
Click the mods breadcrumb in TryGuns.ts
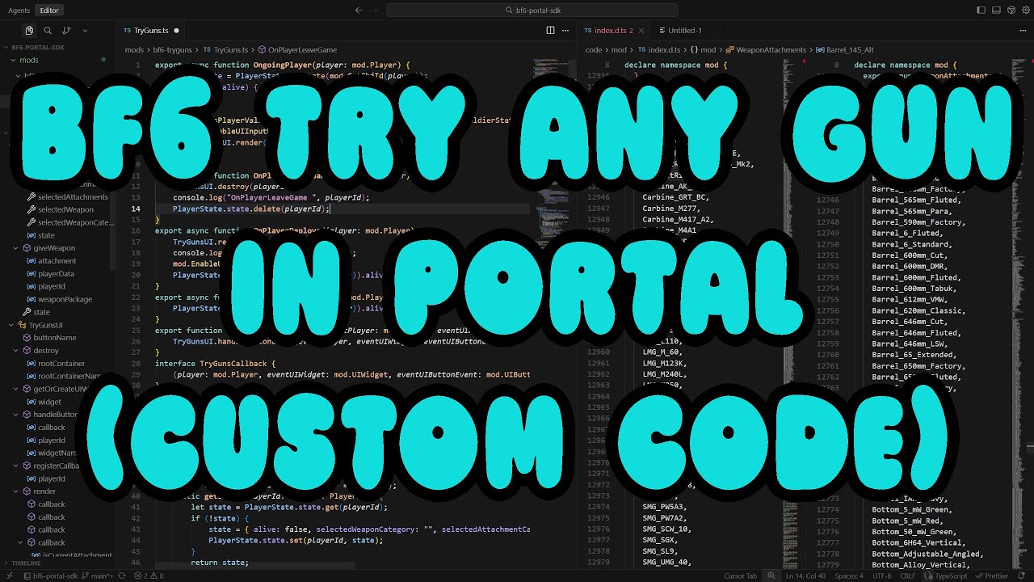(x=134, y=50)
